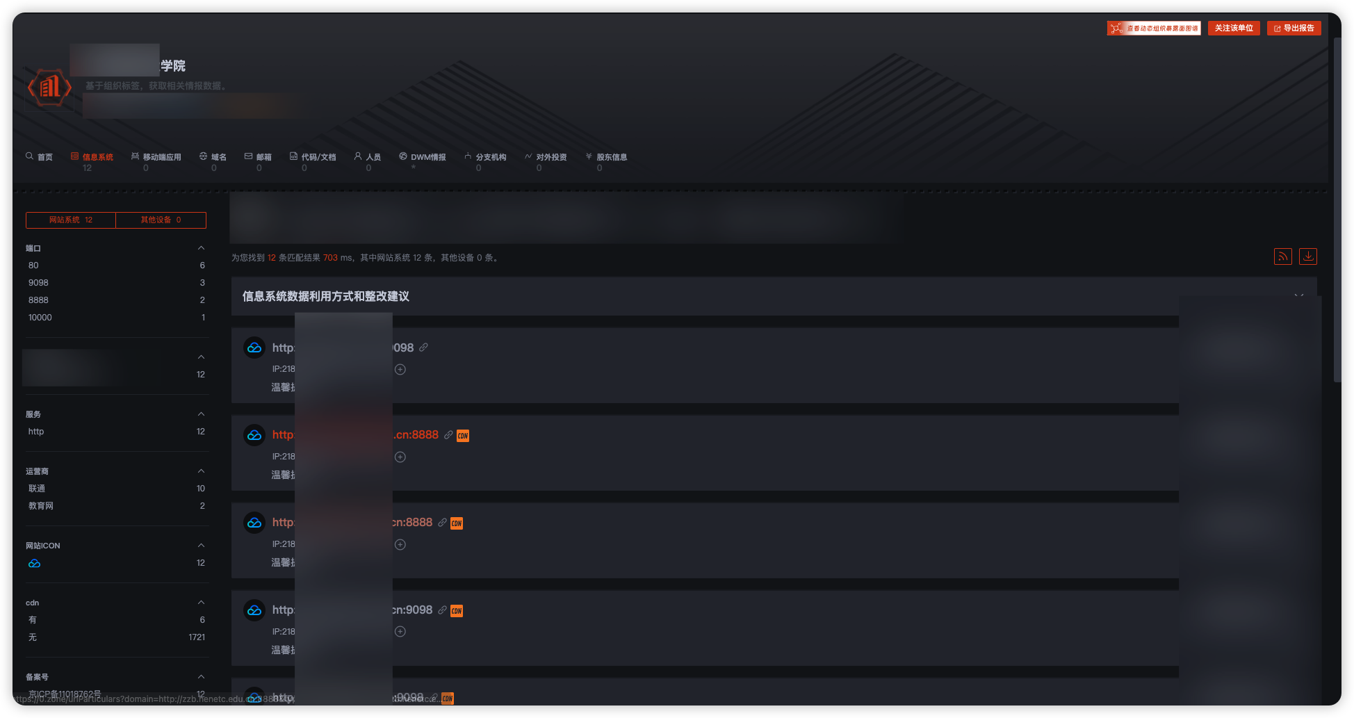The height and width of the screenshot is (718, 1354).
Task: Filter results by 联通 operator
Action: pos(116,489)
